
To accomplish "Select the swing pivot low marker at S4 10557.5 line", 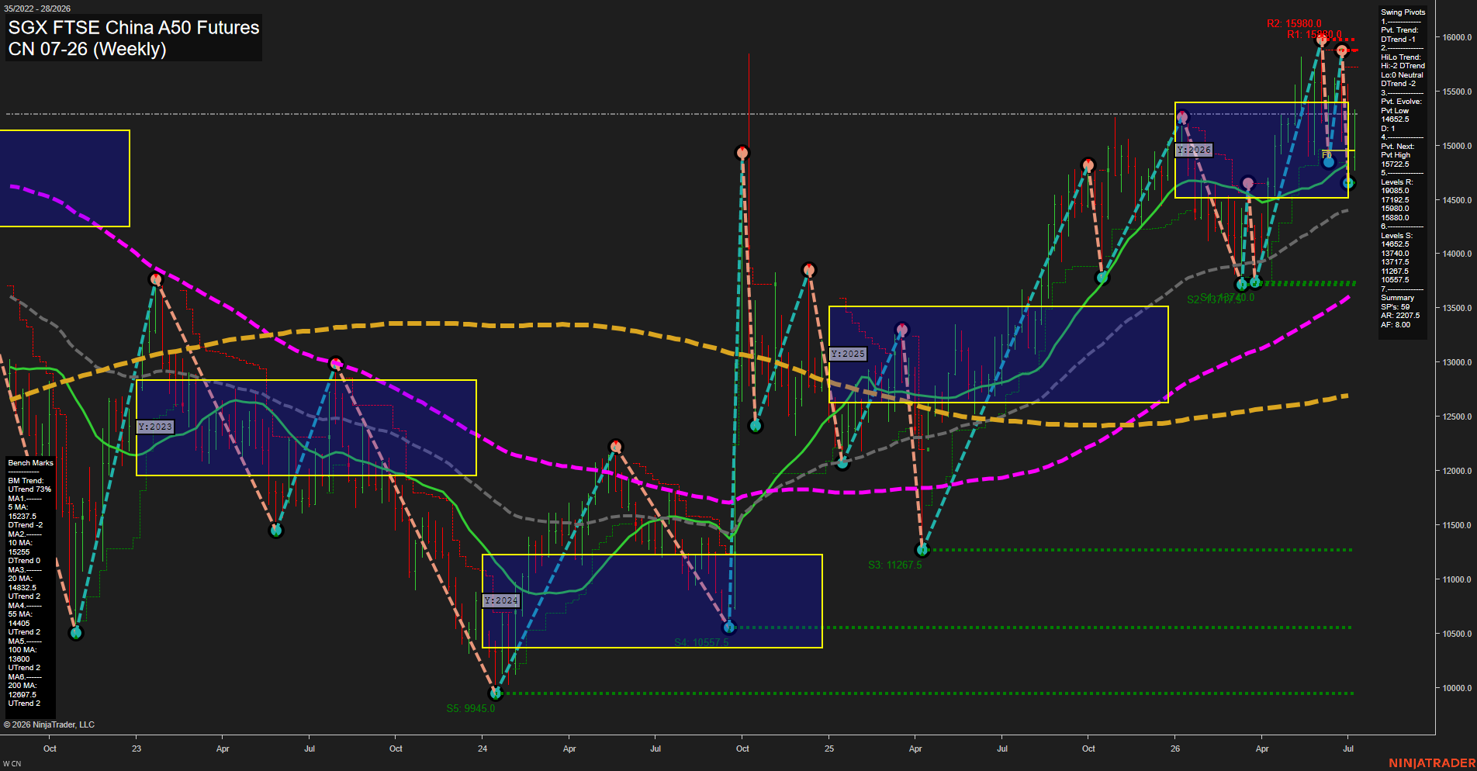I will point(729,627).
